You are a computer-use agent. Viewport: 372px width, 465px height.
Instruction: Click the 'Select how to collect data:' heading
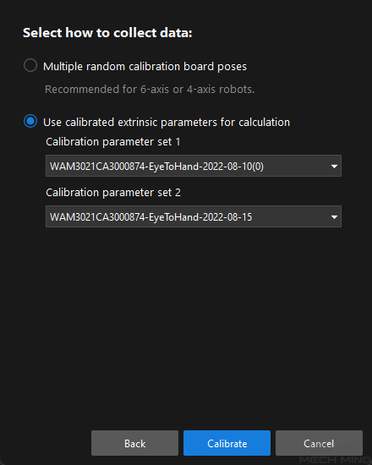click(107, 33)
